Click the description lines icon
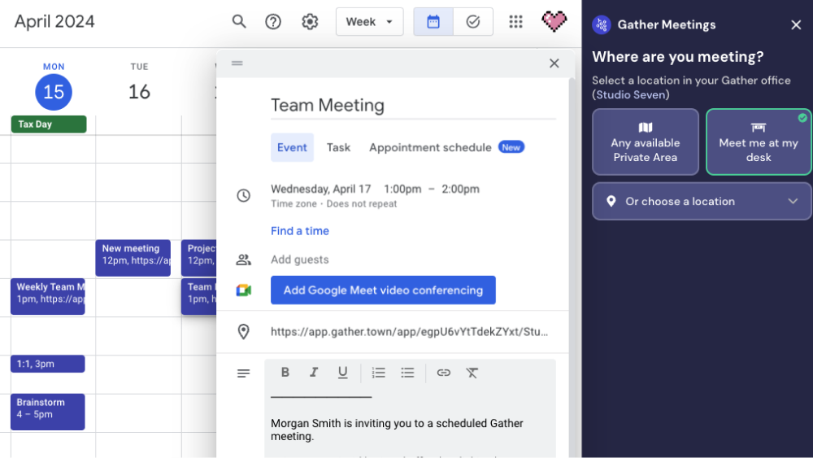The width and height of the screenshot is (813, 458). [244, 373]
